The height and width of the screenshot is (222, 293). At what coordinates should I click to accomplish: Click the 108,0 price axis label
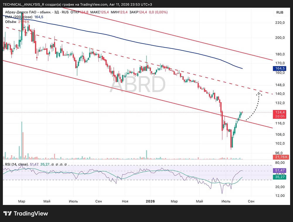pyautogui.click(x=280, y=134)
